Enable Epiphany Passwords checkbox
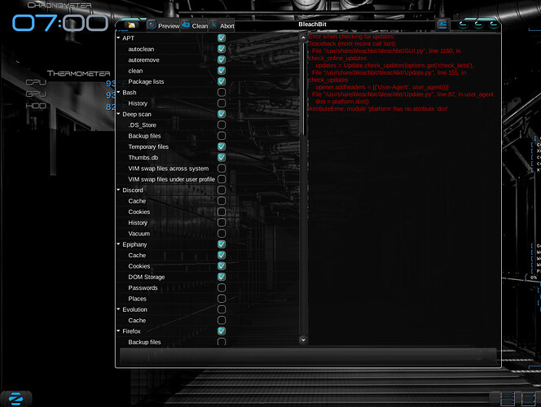 click(x=222, y=288)
